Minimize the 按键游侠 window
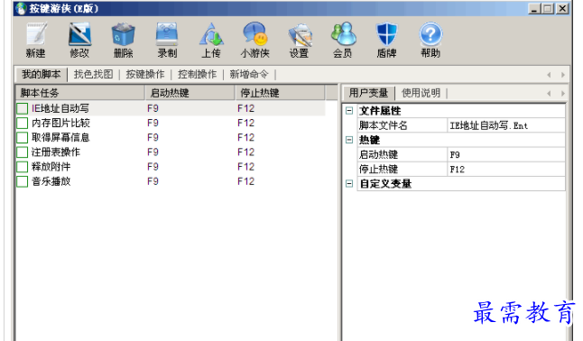The image size is (583, 341). (534, 8)
